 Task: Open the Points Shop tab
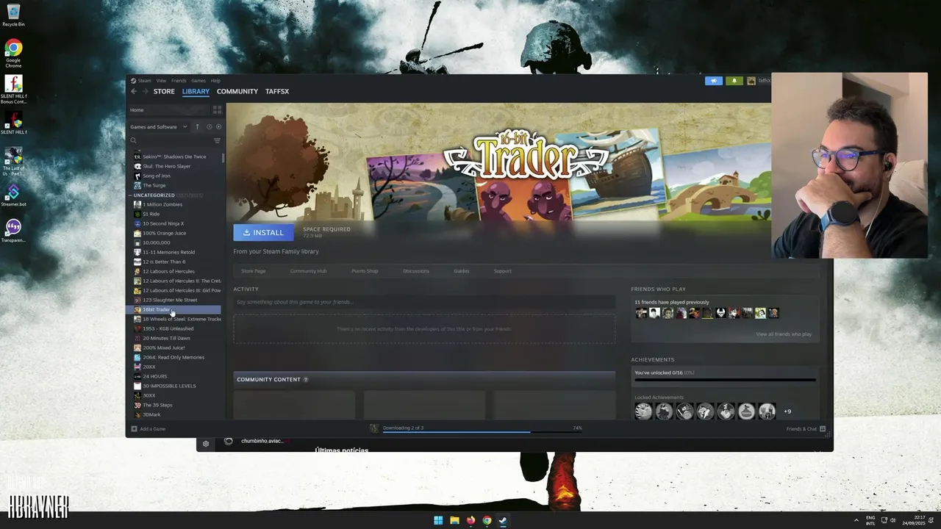(365, 271)
